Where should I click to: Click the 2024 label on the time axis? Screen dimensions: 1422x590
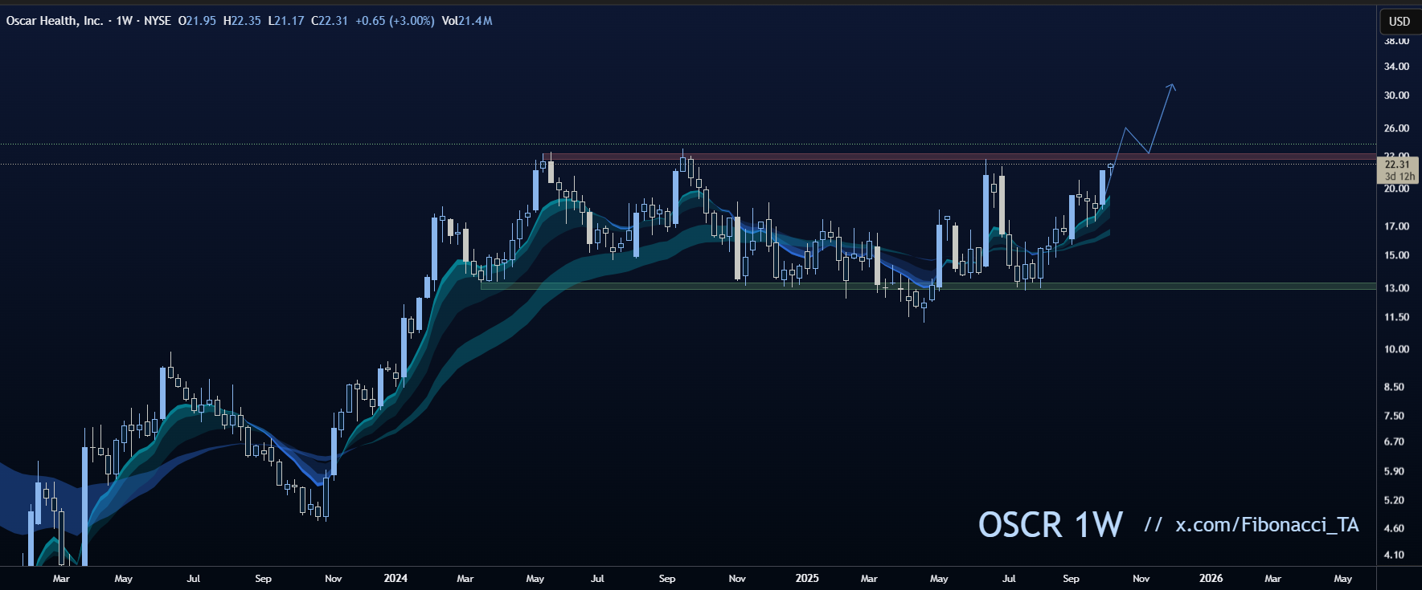click(395, 578)
